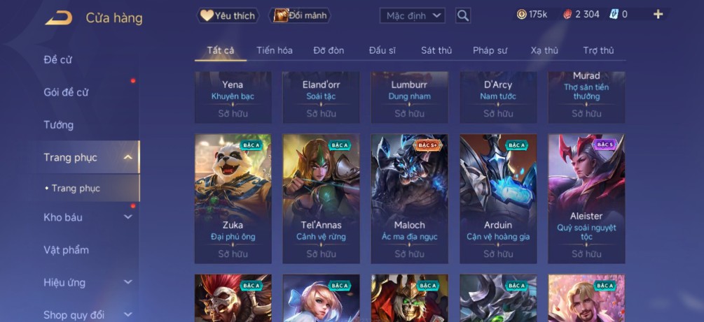Click the back arrow icon beside Cửa hàng
The image size is (704, 322).
pos(59,18)
